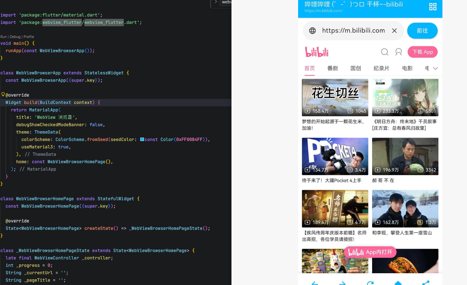Click the bilibili App内打开 floating button
467x285 pixels.
point(370,252)
